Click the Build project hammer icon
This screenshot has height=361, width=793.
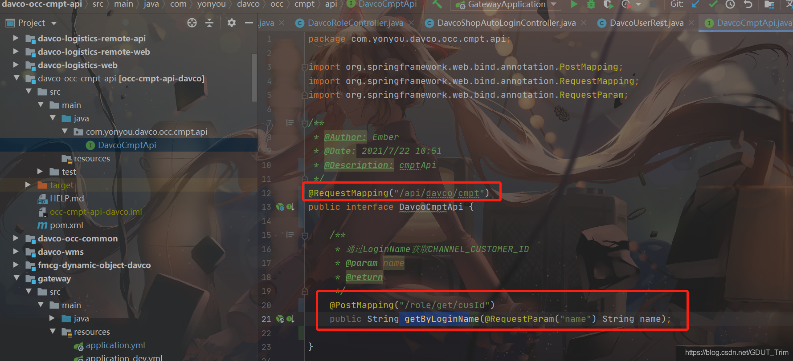click(x=437, y=4)
